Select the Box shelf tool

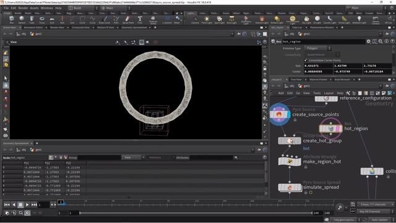12,19
